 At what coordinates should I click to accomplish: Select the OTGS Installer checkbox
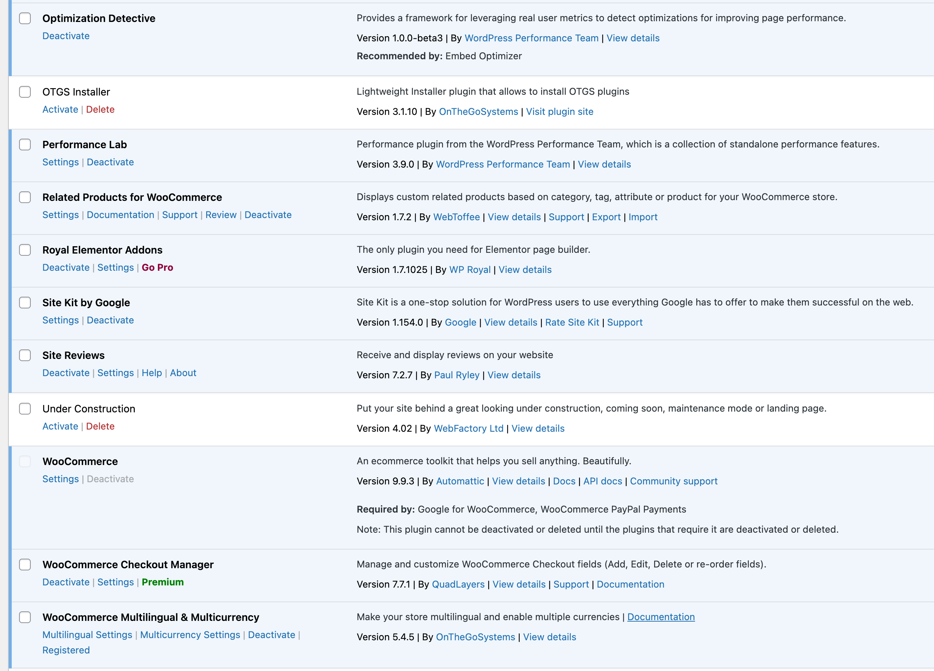(25, 92)
